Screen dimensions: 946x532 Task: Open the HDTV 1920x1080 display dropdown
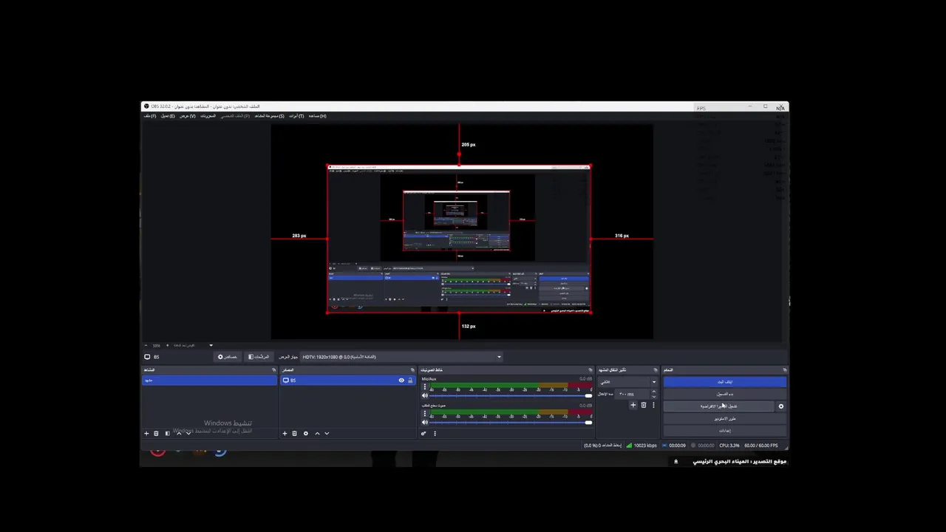tap(401, 357)
